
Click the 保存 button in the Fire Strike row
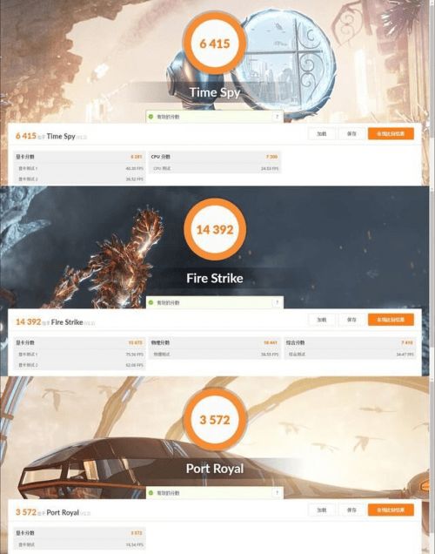click(351, 320)
